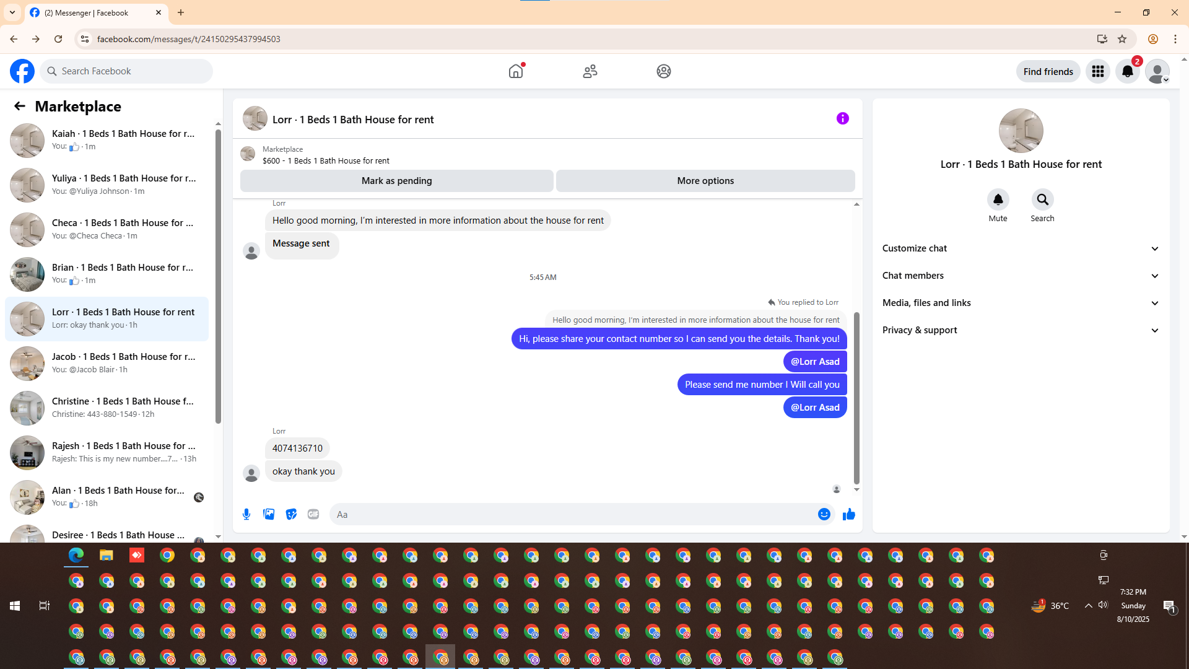Expand the Customize chat section
This screenshot has width=1189, height=669.
[1021, 248]
